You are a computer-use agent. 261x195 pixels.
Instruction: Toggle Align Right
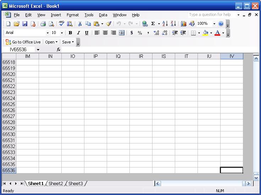(x=113, y=33)
